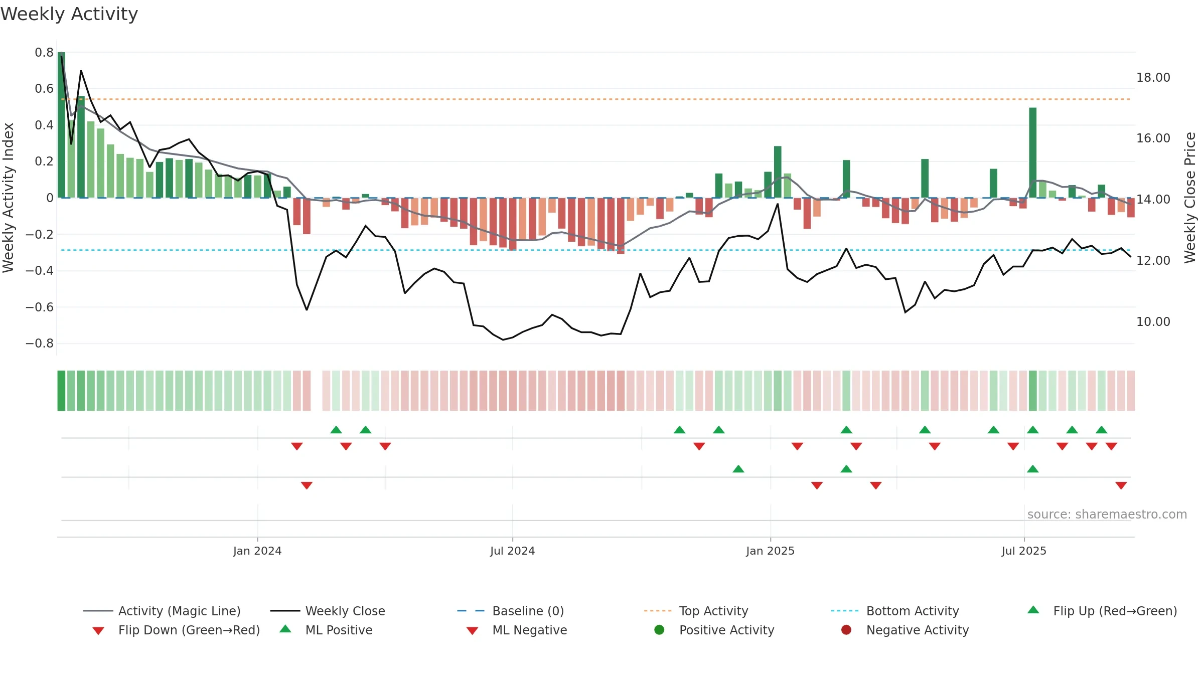
Task: Click the last ML Negative triangle at far right
Action: 1121,485
